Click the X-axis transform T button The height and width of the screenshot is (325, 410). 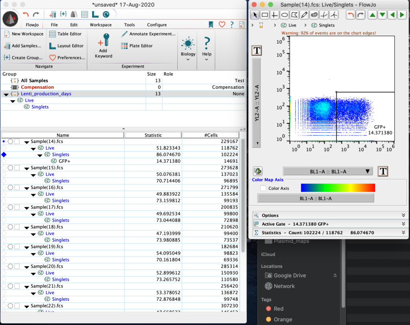383,172
